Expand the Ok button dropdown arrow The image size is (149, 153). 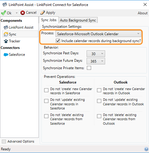(x=16, y=13)
